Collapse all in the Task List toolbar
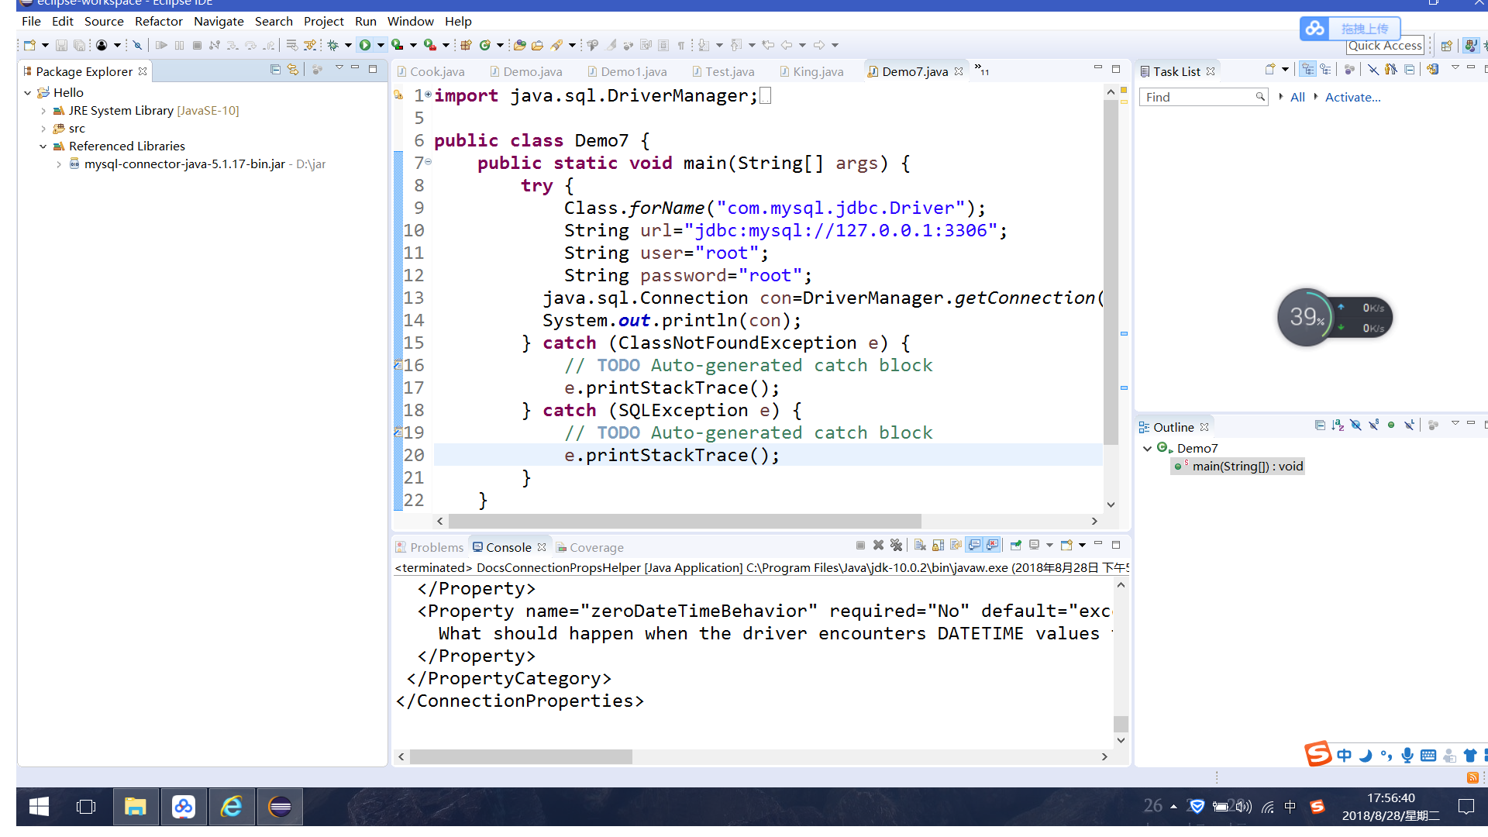Viewport: 1488px width, 837px height. (1410, 70)
